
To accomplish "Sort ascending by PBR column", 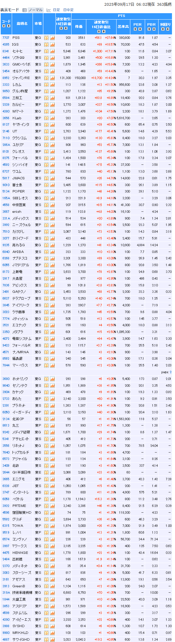I will point(149,29).
